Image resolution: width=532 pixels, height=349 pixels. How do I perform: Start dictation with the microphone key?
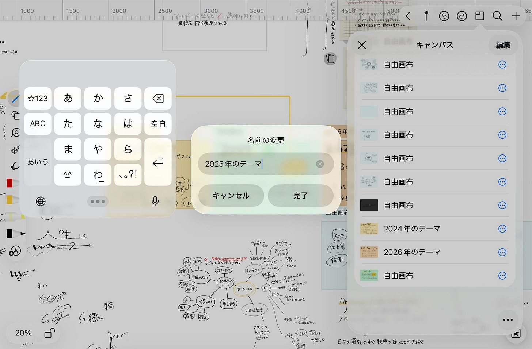tap(155, 201)
